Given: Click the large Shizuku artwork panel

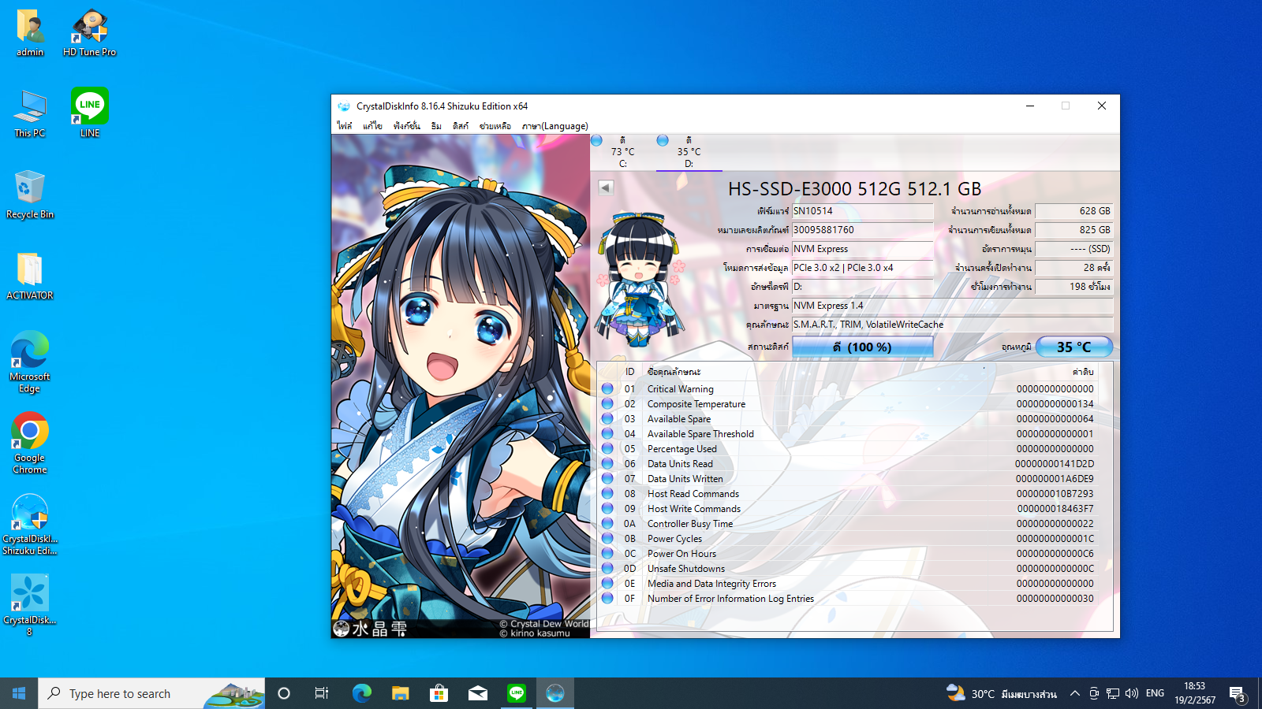Looking at the screenshot, I should click(461, 386).
